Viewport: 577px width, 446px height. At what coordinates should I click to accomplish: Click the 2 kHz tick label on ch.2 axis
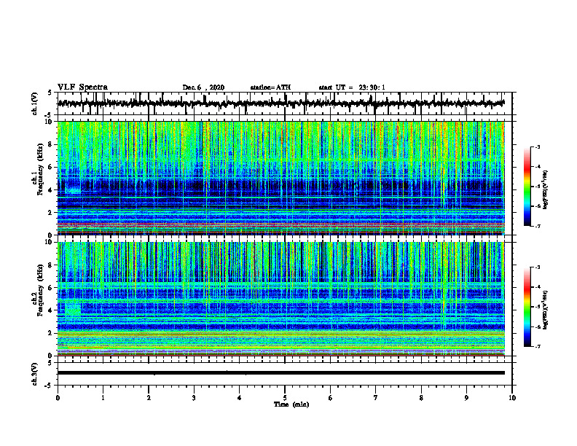point(51,333)
